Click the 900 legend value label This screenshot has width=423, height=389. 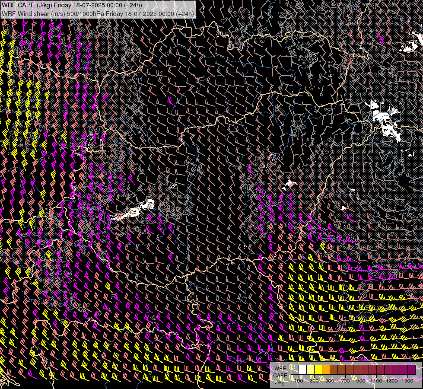(361, 381)
